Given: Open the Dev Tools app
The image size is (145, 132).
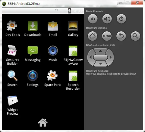Looking at the screenshot, I should 13,28.
